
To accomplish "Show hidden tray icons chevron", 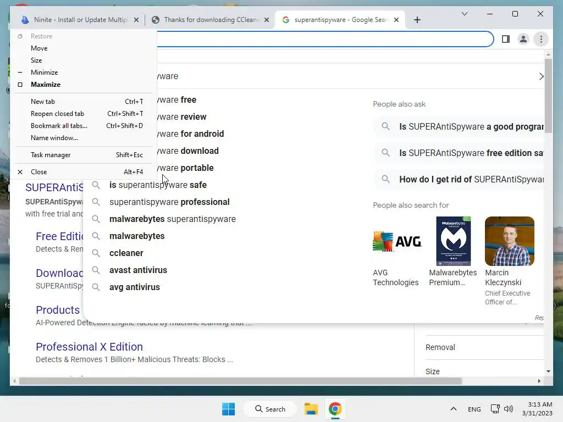I will point(454,409).
